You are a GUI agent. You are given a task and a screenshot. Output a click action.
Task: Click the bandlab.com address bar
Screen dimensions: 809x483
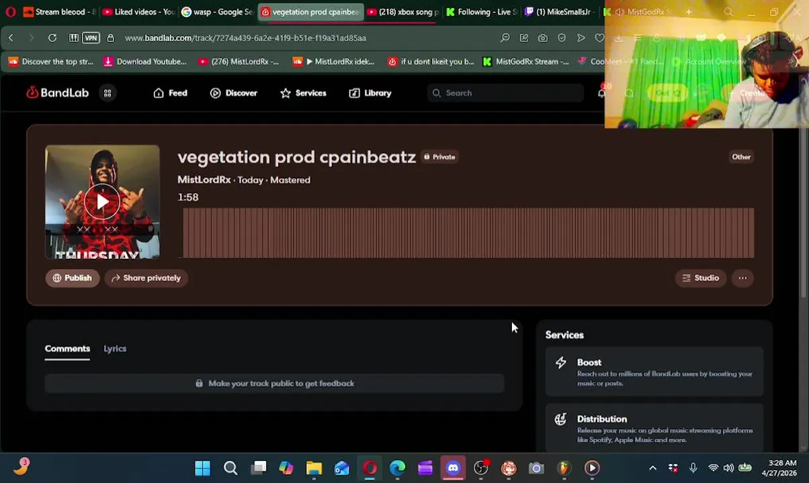(x=245, y=38)
